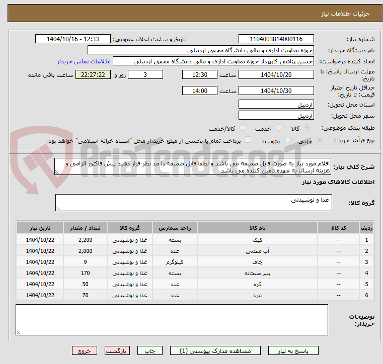This screenshot has width=383, height=364.
Task: Click the شهر محل تحویل field
Action: click(276, 116)
